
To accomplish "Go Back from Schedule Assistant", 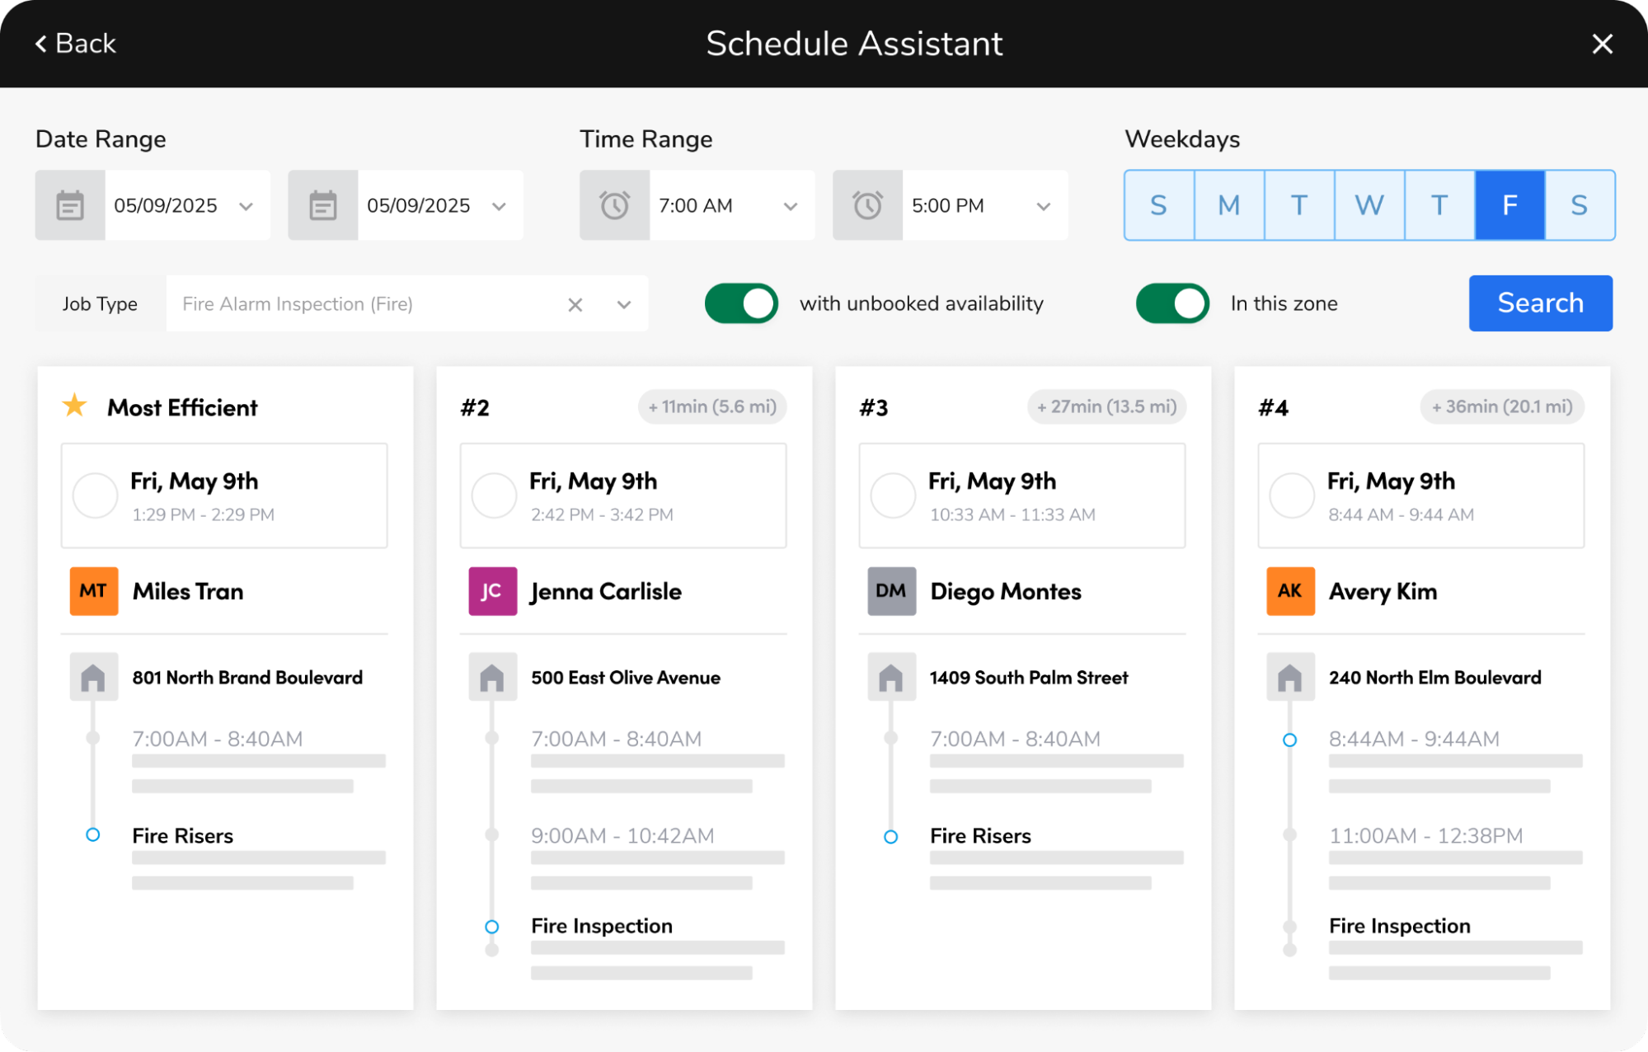I will coord(76,44).
